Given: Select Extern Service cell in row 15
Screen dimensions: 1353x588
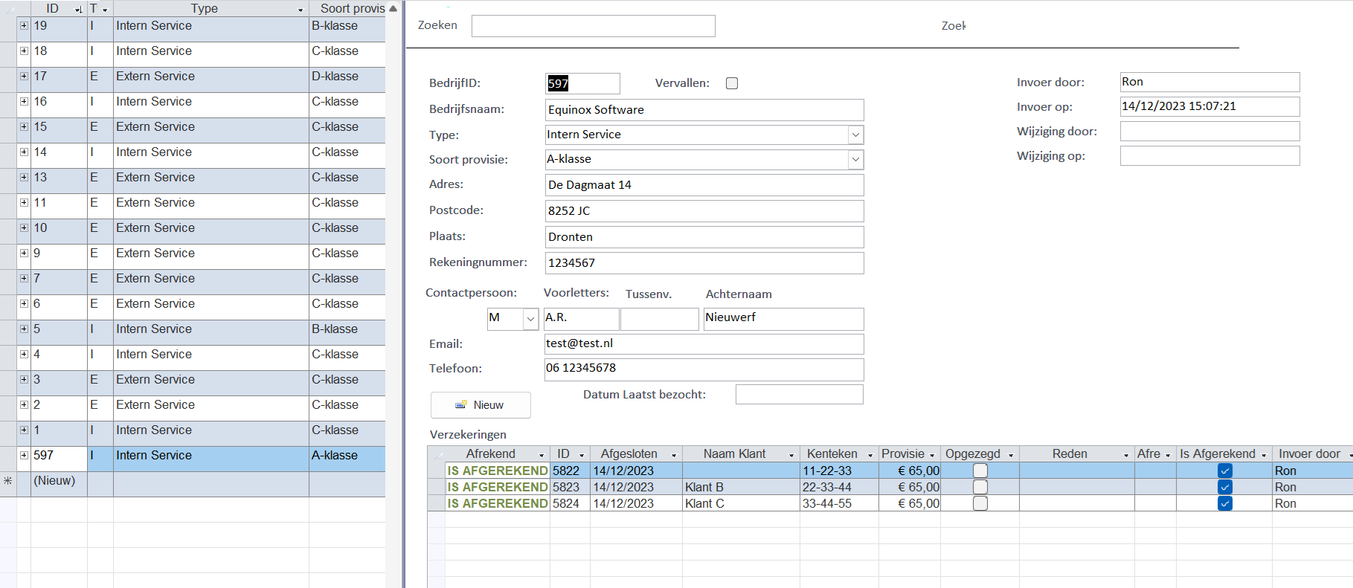Looking at the screenshot, I should 211,130.
